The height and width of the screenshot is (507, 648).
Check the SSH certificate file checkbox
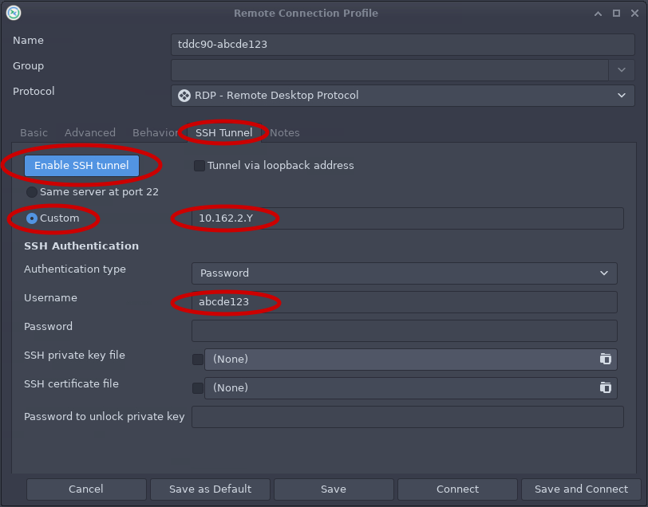pos(198,388)
